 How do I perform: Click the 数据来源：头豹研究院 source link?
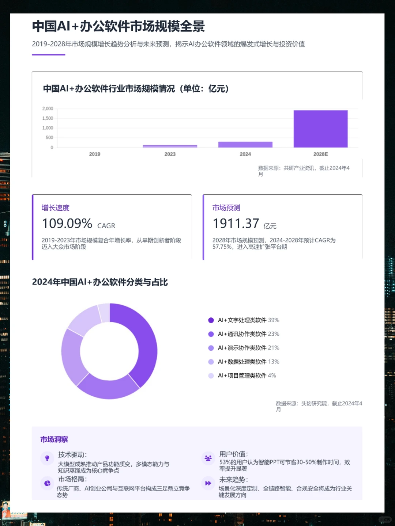pos(318,404)
